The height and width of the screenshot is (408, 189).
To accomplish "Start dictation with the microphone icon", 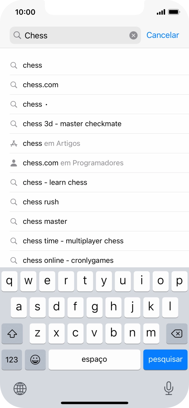I will point(169,388).
